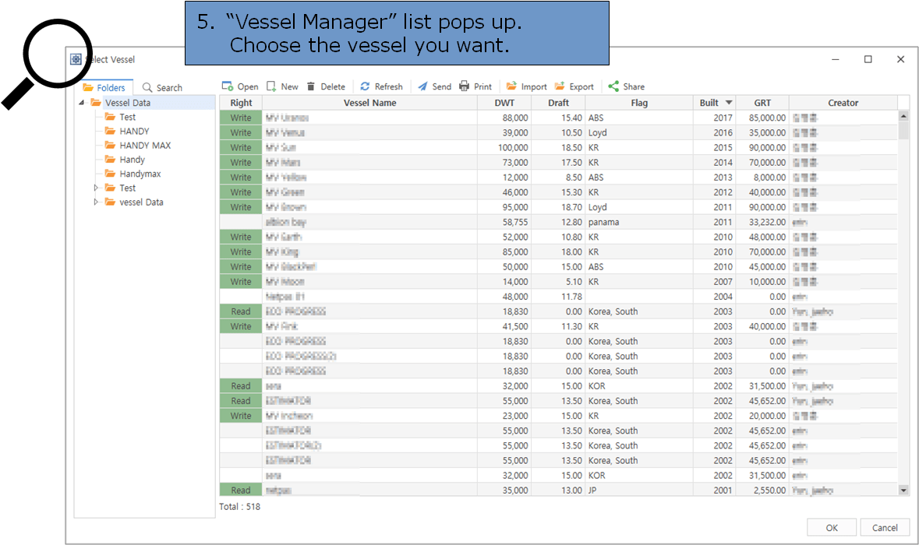
Task: Import vessels using the Import icon
Action: point(526,86)
